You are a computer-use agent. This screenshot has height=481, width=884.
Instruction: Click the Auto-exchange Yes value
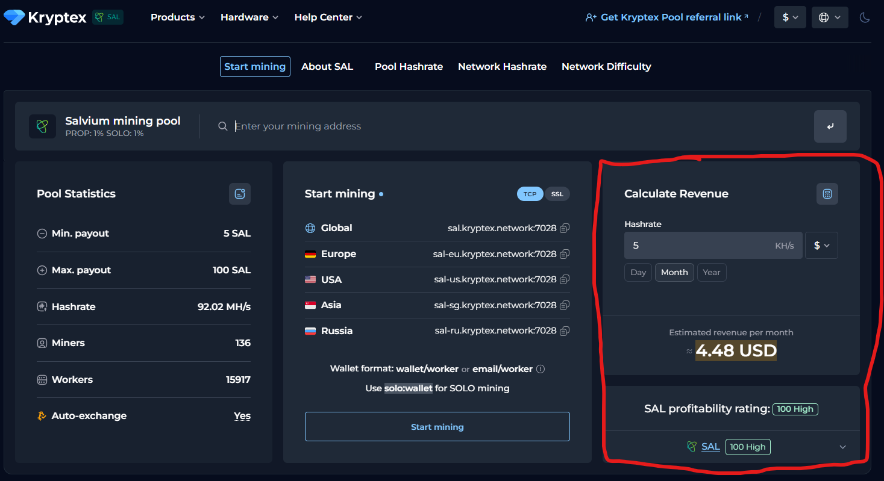click(242, 416)
